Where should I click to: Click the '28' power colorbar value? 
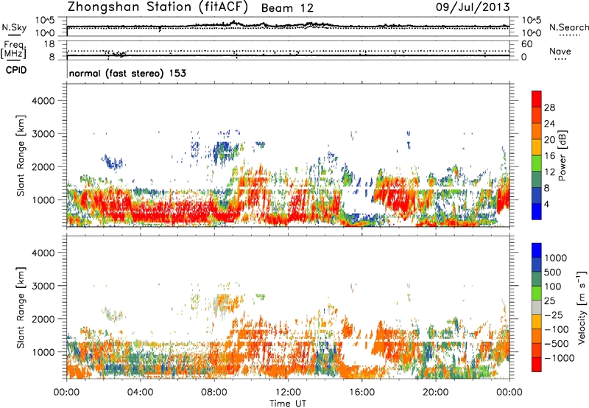[x=549, y=108]
